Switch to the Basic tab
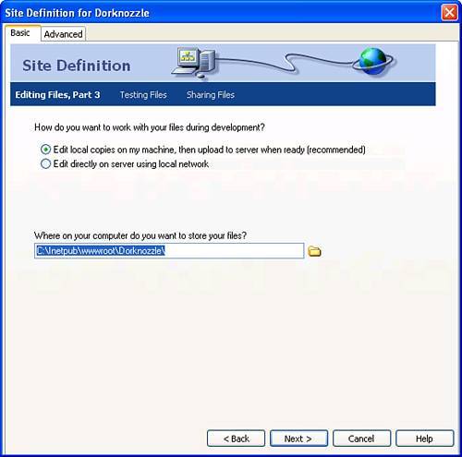 click(20, 32)
